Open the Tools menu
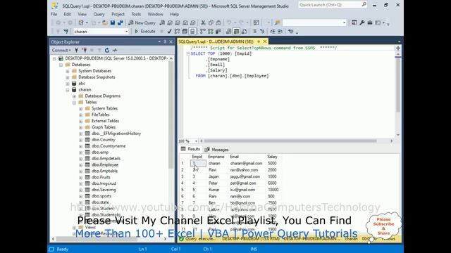 [x=136, y=14]
